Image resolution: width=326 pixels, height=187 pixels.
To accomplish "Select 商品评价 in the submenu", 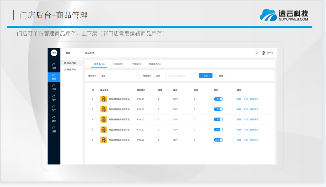I will coord(71,70).
